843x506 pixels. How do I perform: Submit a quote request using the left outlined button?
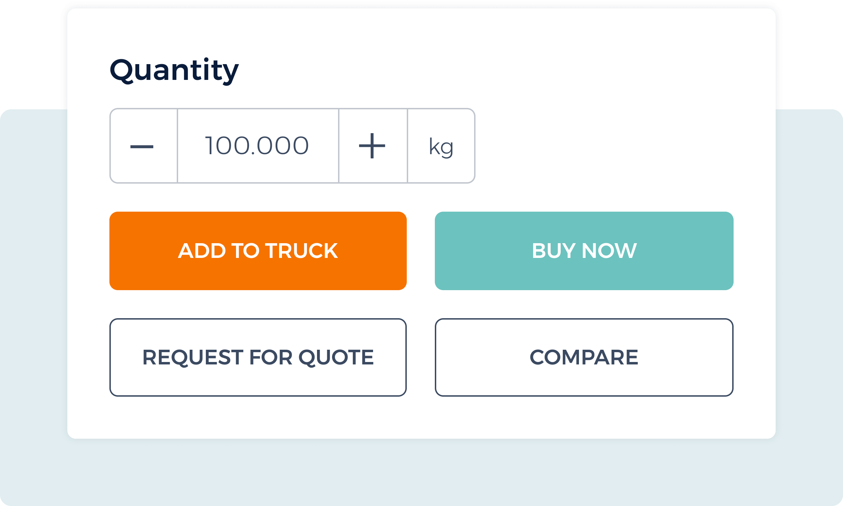258,357
